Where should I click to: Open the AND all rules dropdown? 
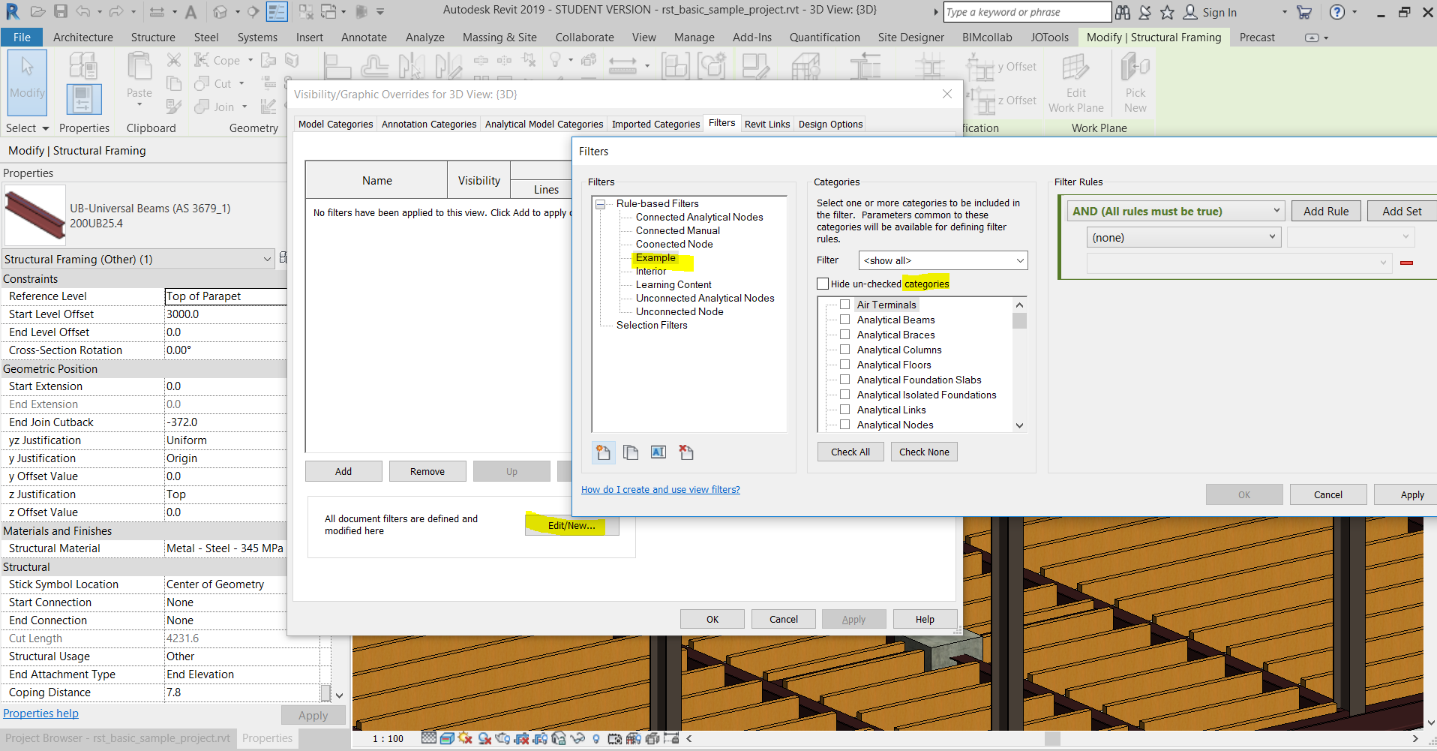click(x=1276, y=211)
